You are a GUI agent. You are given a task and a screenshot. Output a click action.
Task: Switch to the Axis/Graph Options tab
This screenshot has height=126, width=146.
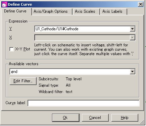point(51,11)
